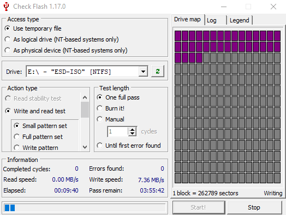Click the red Check Flash USB logo

click(6, 7)
